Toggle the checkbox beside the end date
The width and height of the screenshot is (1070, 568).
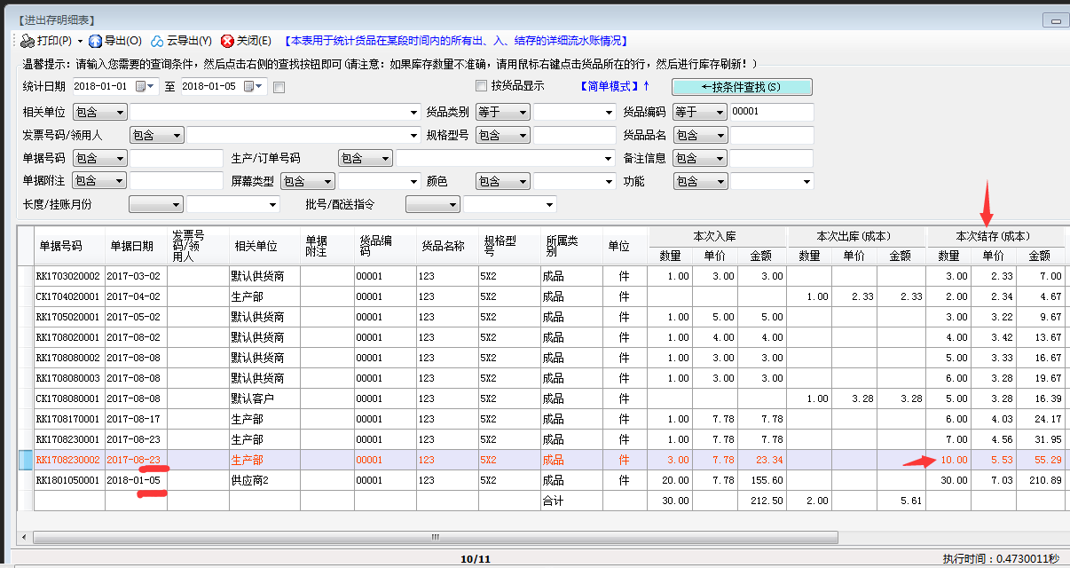277,87
